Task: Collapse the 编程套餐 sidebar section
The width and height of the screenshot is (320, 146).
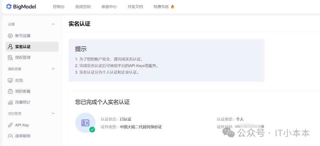Action: tap(53, 69)
